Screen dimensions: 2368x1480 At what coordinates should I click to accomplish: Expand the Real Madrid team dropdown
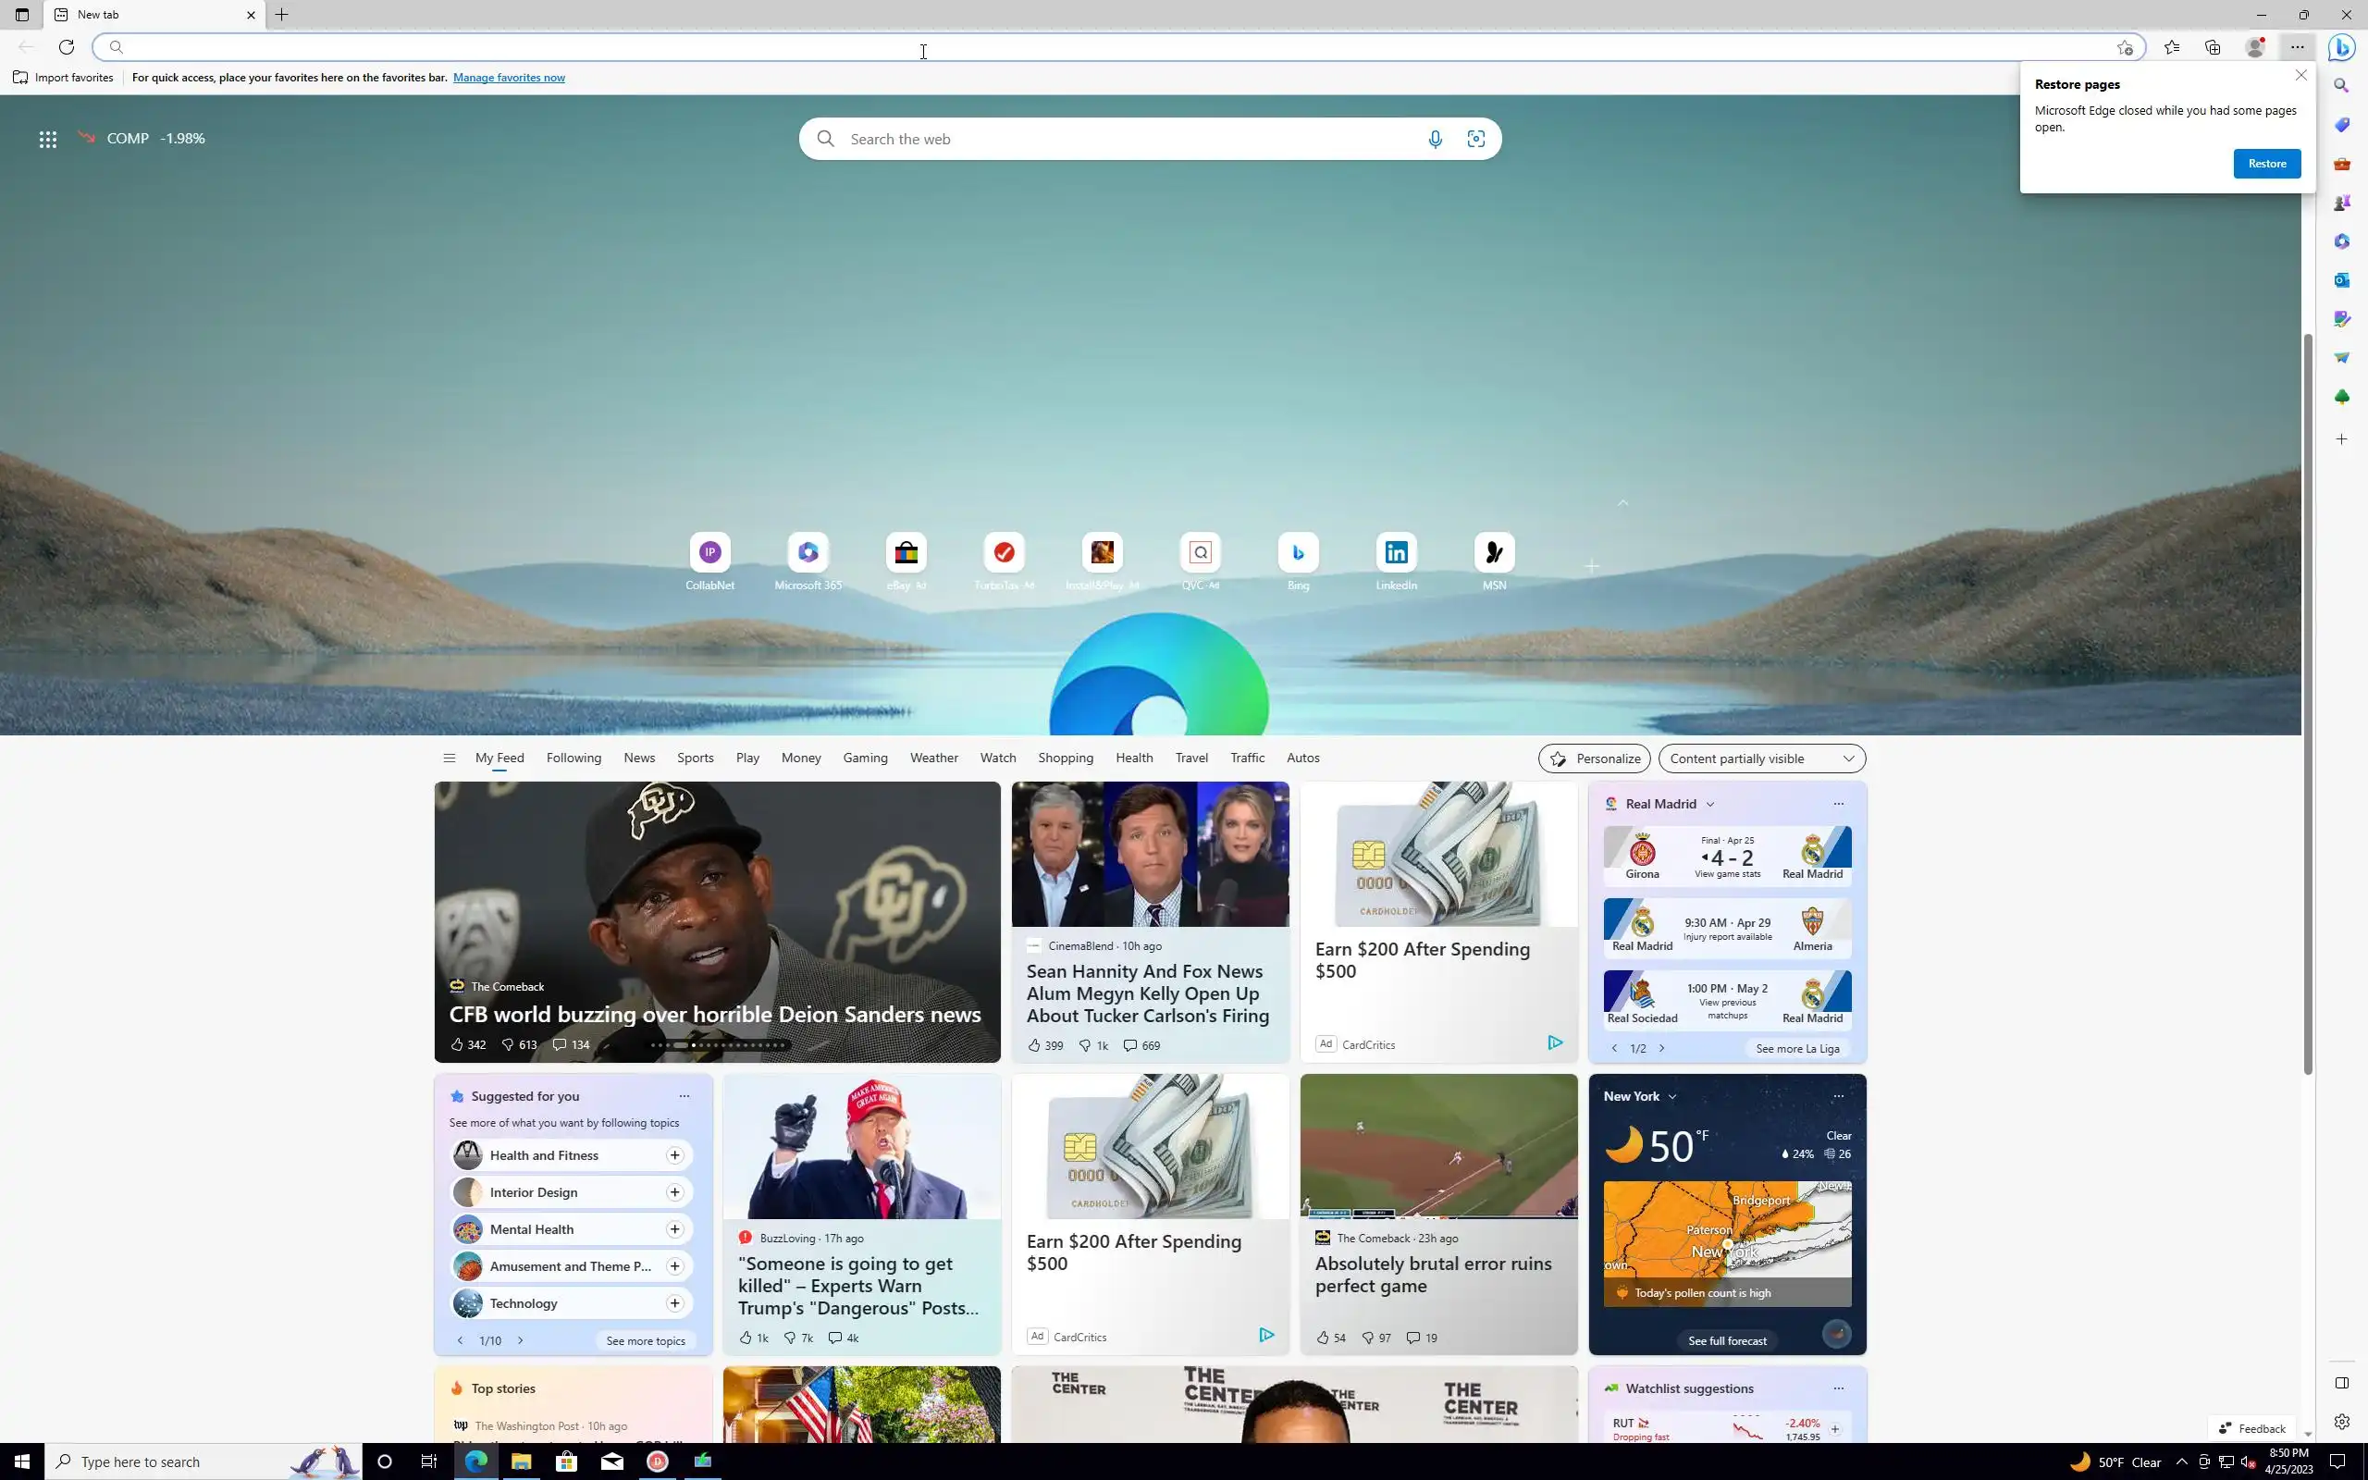click(1710, 804)
